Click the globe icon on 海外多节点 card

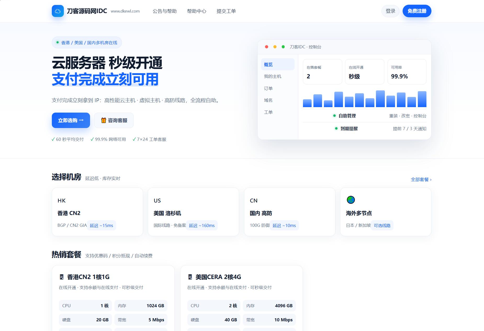point(351,200)
